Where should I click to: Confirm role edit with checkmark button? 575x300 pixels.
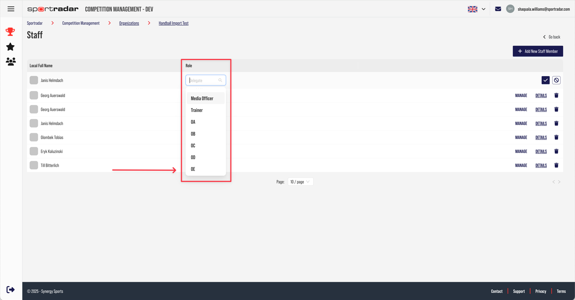coord(545,80)
